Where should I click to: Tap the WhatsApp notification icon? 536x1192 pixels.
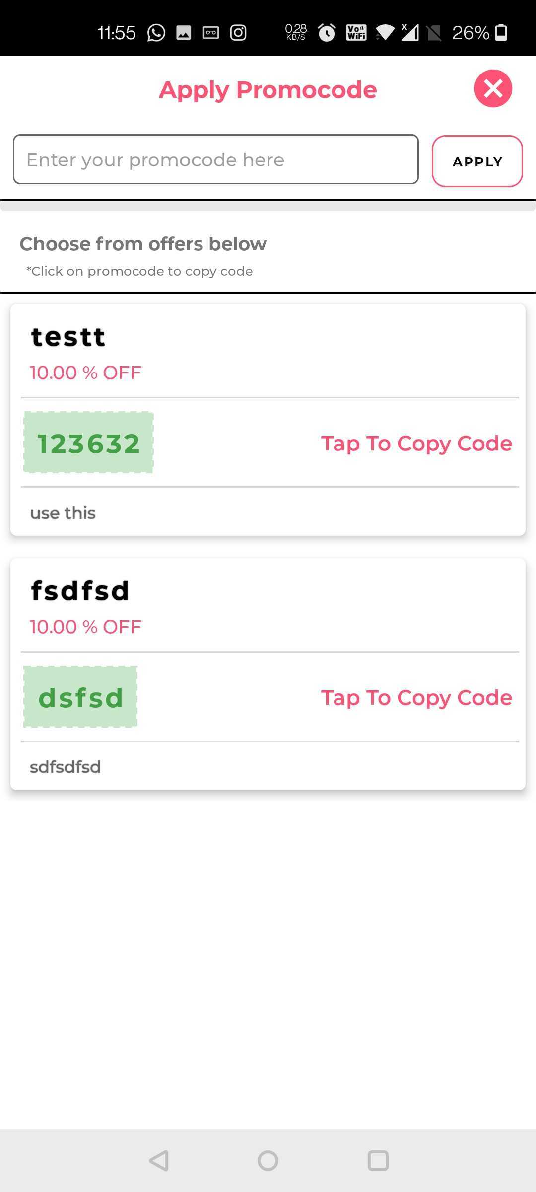pos(156,33)
